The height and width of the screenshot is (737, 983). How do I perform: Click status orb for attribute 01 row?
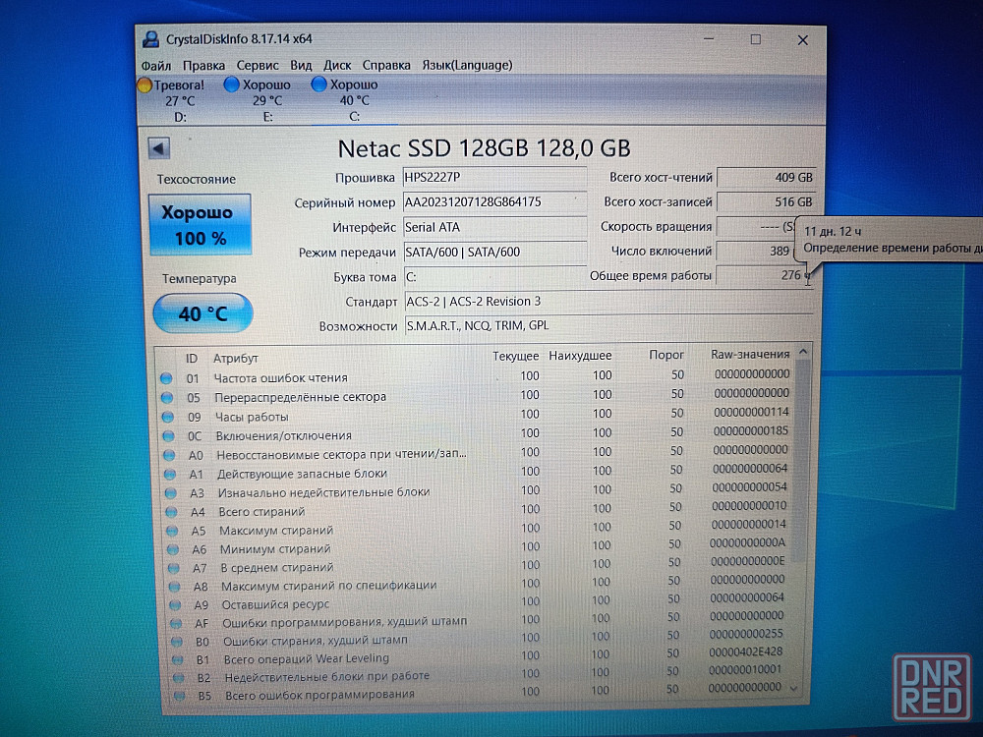click(x=166, y=378)
